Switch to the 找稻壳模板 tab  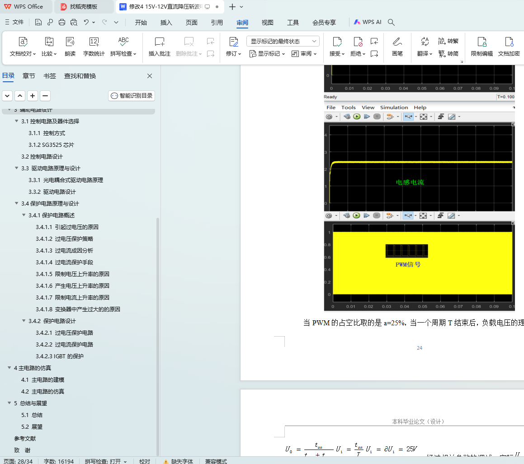coord(84,7)
